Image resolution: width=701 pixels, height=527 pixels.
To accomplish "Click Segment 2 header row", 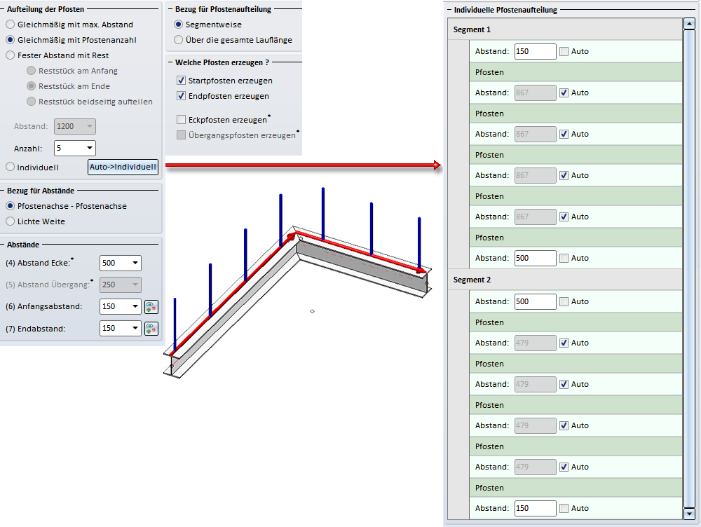I will click(x=565, y=280).
